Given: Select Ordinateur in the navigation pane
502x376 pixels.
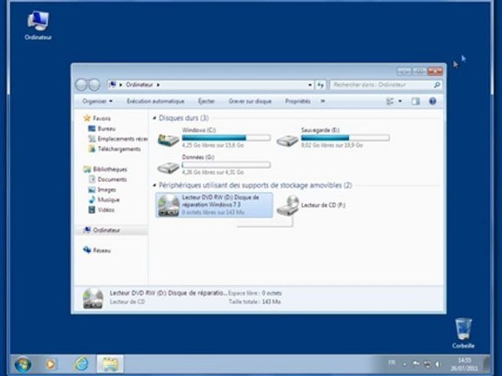Looking at the screenshot, I should tap(102, 230).
